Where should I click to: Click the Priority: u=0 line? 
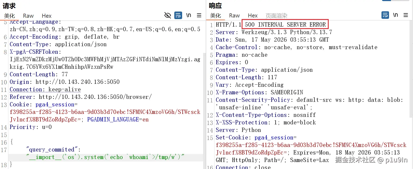(30, 127)
